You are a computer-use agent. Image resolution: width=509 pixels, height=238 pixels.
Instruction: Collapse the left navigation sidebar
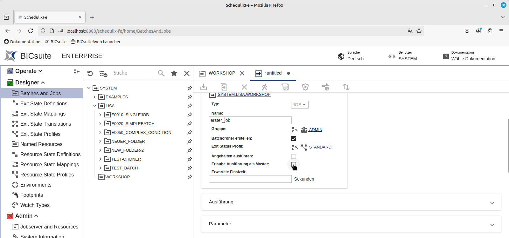(76, 72)
